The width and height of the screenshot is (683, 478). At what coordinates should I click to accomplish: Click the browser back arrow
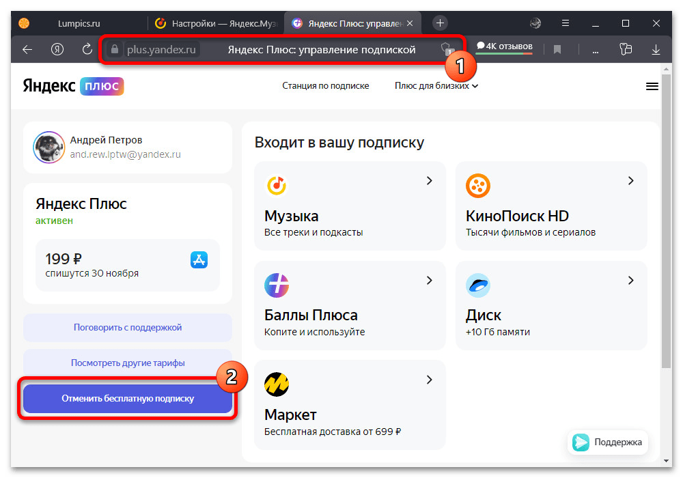(x=27, y=49)
